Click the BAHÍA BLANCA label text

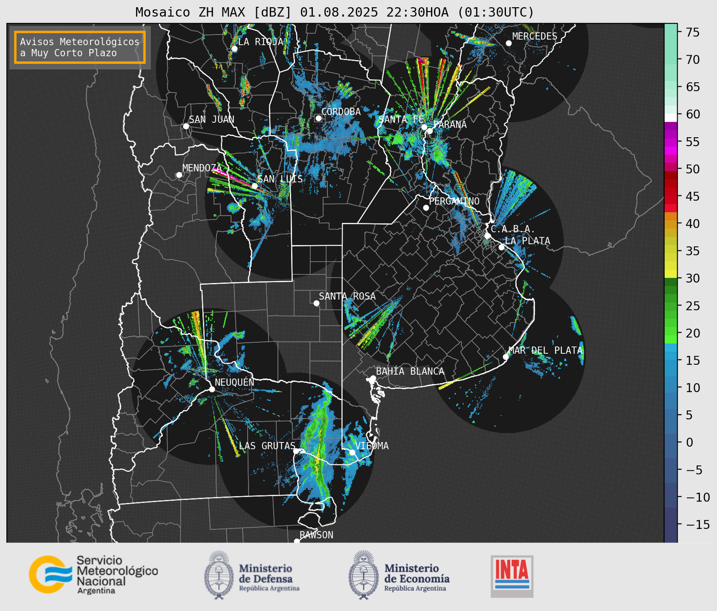pyautogui.click(x=410, y=371)
